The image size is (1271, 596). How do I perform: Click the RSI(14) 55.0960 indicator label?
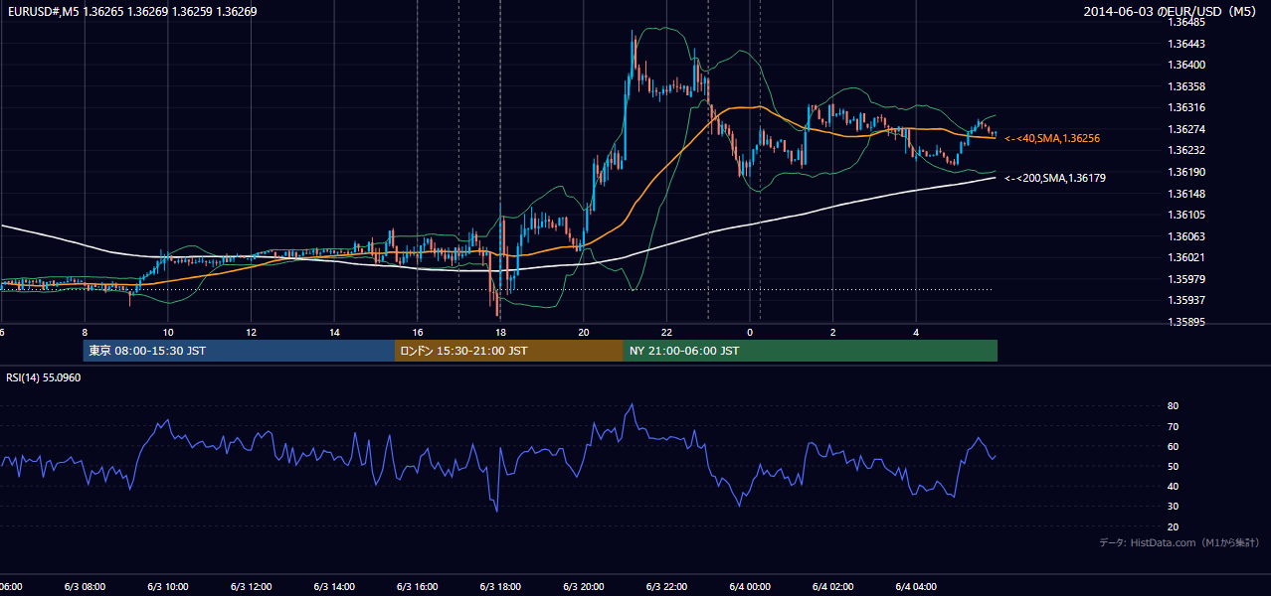[x=44, y=378]
